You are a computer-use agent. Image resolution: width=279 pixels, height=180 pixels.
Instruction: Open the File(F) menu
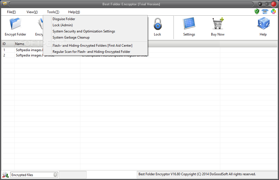tap(11, 12)
